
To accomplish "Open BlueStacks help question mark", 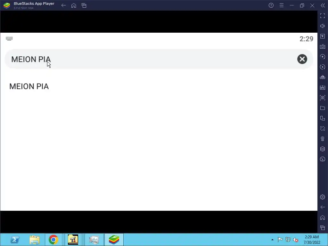I will [x=271, y=5].
